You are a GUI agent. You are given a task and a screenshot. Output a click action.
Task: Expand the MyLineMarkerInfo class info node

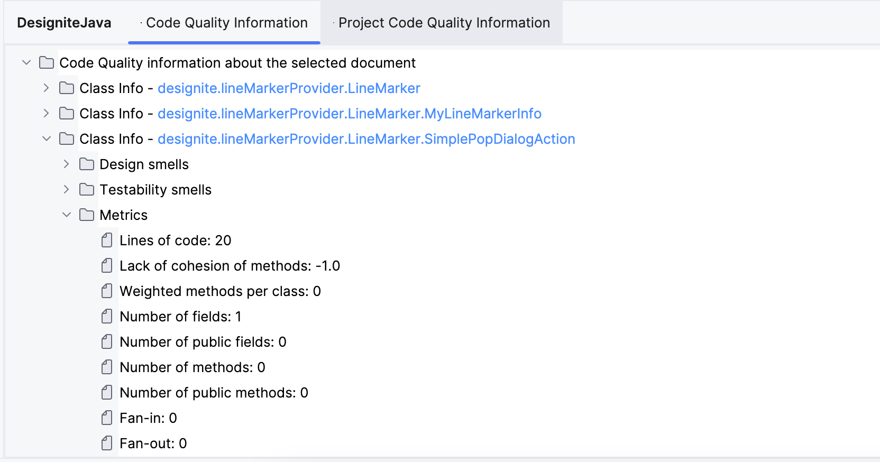[x=47, y=113]
